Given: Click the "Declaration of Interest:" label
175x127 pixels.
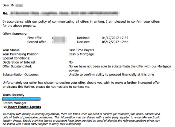Looking at the screenshot, I should coord(19,62).
